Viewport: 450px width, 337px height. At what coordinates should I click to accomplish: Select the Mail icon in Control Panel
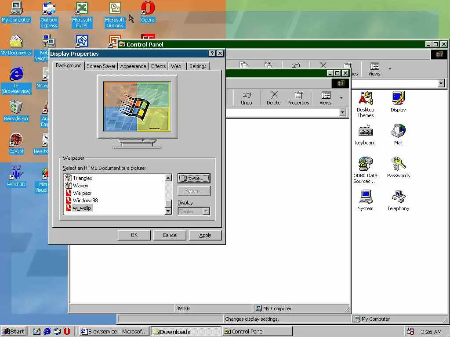click(x=398, y=135)
